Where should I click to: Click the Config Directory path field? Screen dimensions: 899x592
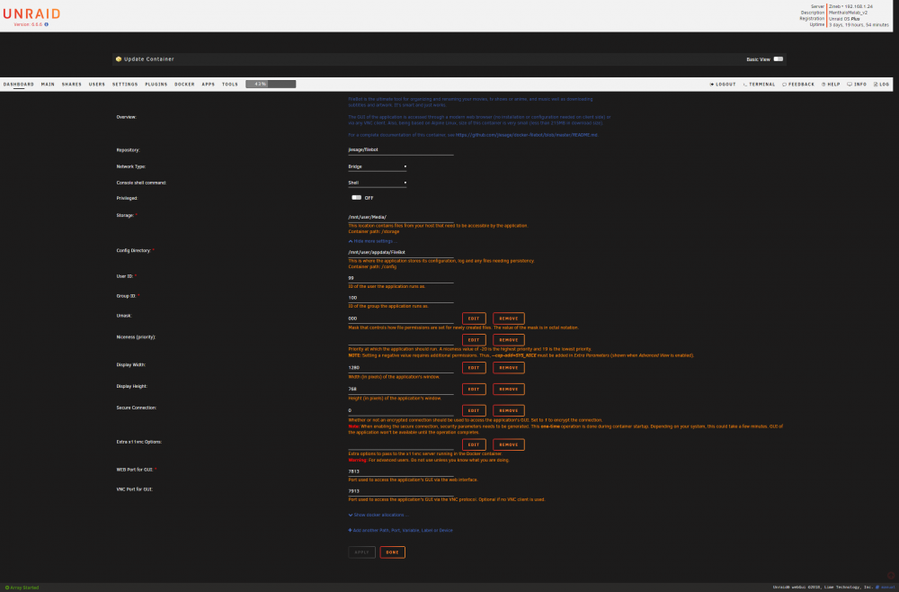tap(401, 253)
